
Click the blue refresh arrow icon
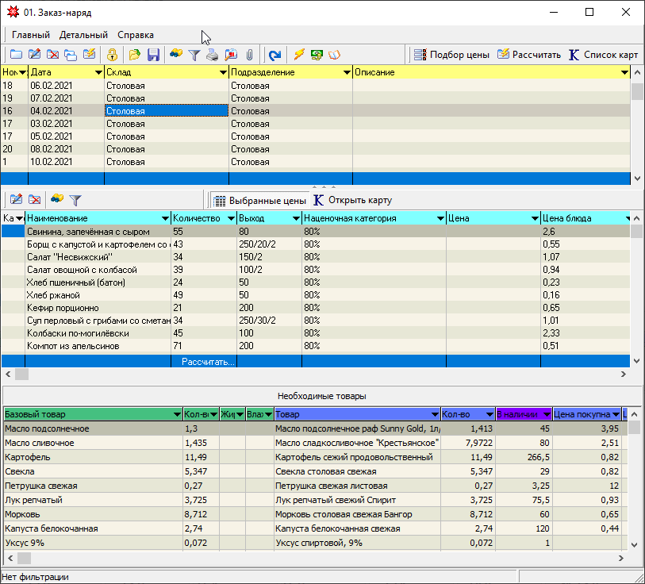(x=275, y=55)
